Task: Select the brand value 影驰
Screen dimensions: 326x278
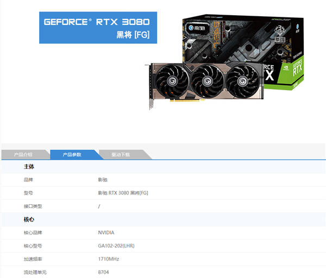Action: (103, 180)
